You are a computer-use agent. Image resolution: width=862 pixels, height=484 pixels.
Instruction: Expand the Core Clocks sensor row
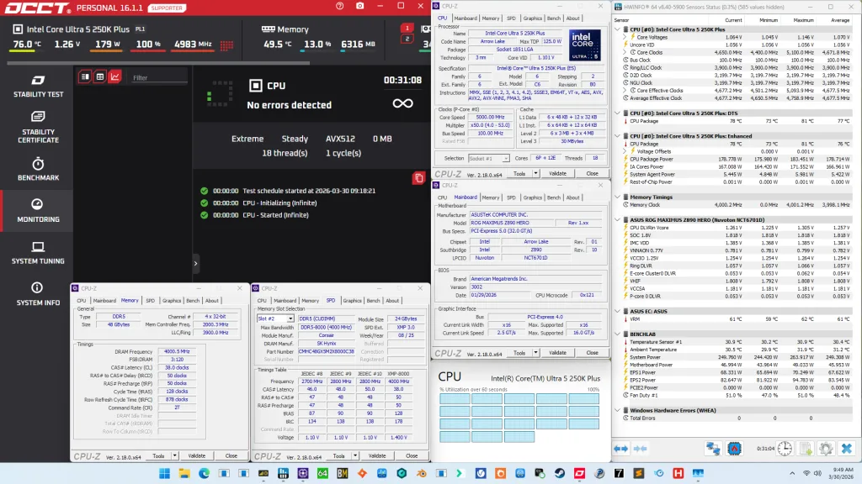coord(625,53)
